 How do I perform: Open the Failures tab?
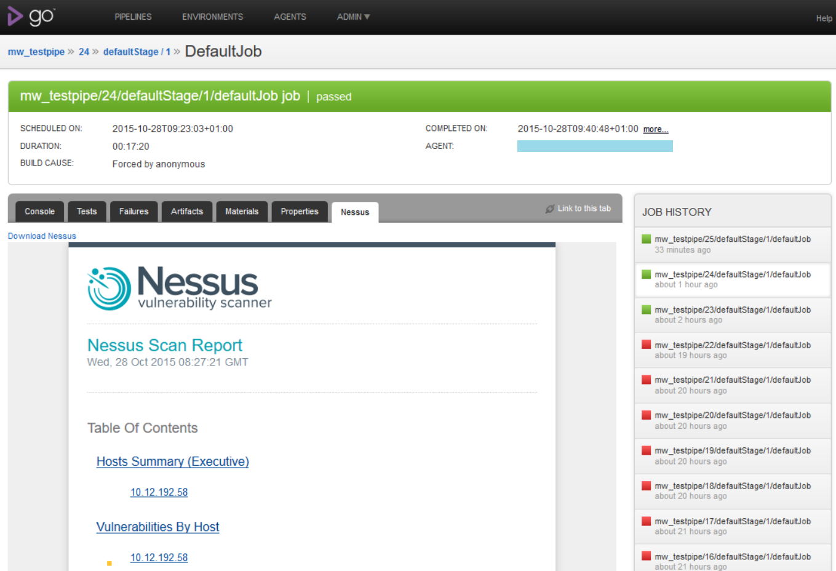[133, 212]
